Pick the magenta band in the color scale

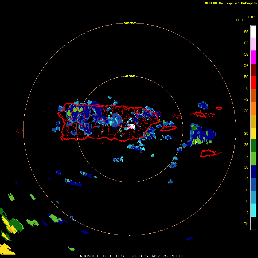(253, 57)
